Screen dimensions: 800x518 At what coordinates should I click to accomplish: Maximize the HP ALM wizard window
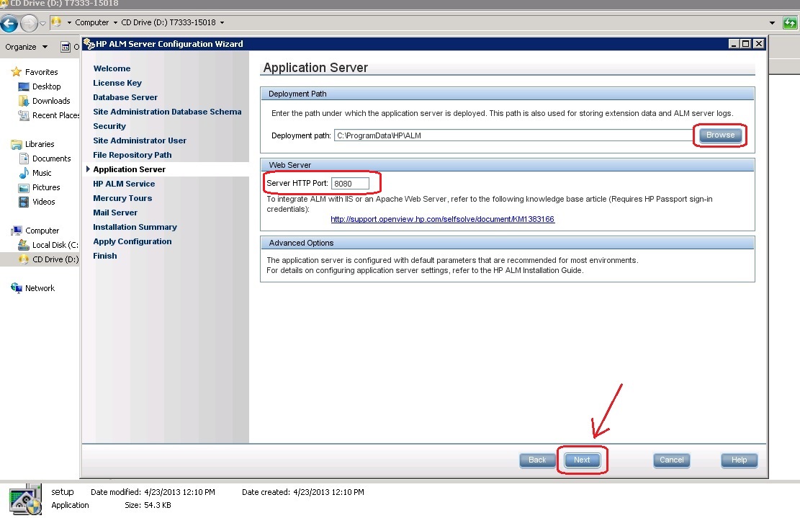point(746,44)
